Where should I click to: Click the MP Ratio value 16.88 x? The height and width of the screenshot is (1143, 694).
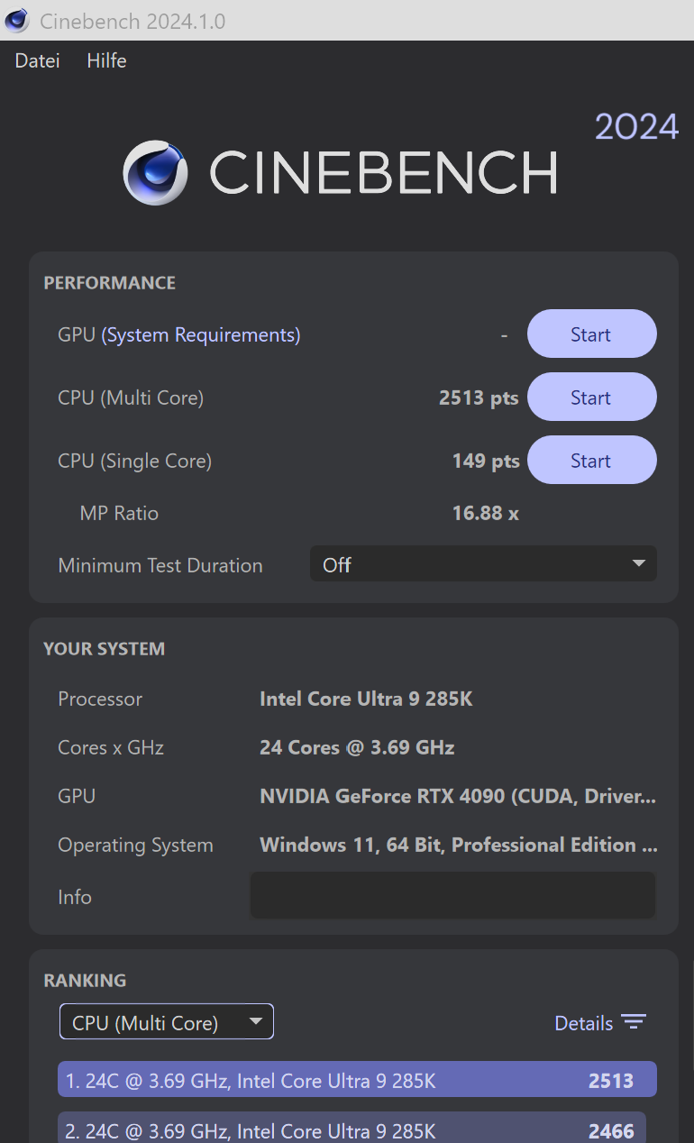pyautogui.click(x=485, y=513)
